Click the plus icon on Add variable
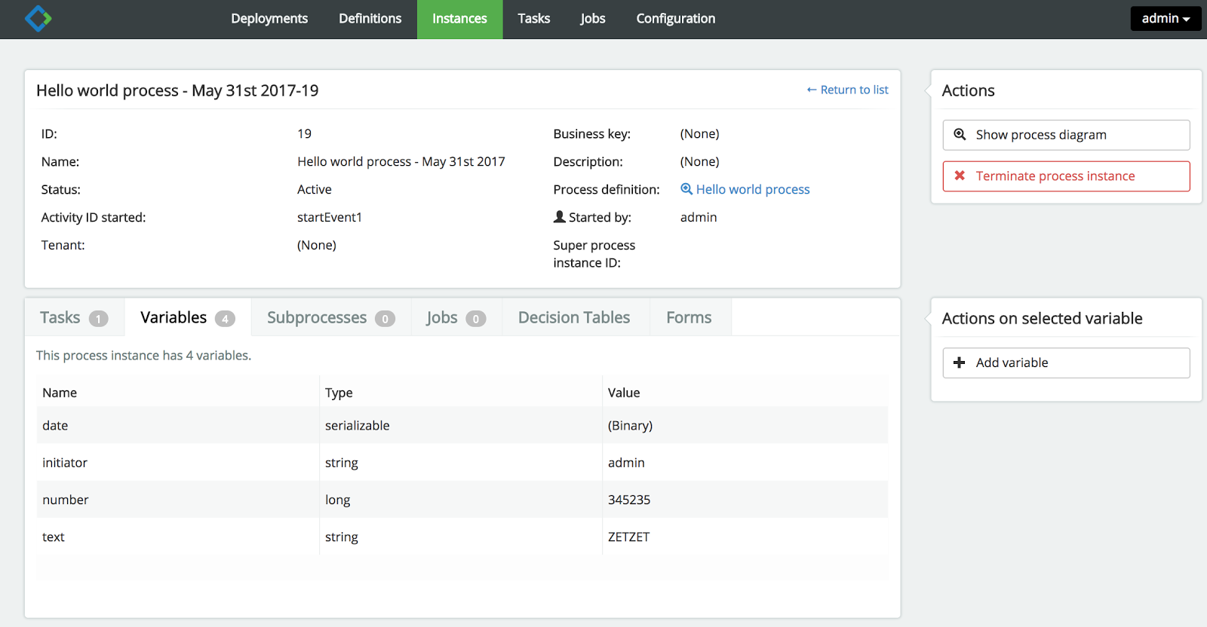Screen dimensions: 1207x627 coord(960,362)
